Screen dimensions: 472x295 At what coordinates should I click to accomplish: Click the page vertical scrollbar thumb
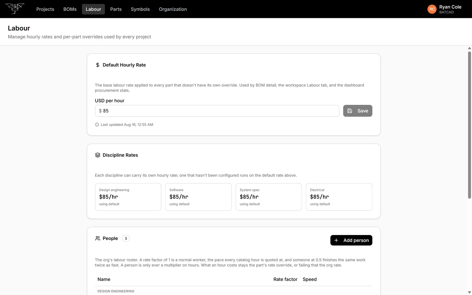(469, 125)
